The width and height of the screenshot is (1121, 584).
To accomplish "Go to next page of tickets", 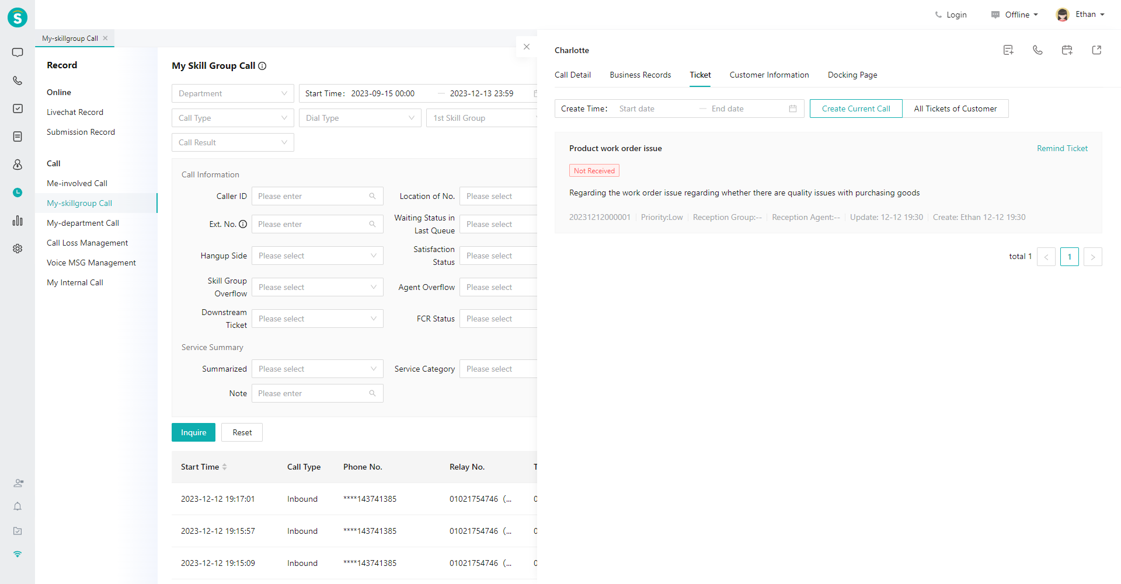I will [1093, 257].
